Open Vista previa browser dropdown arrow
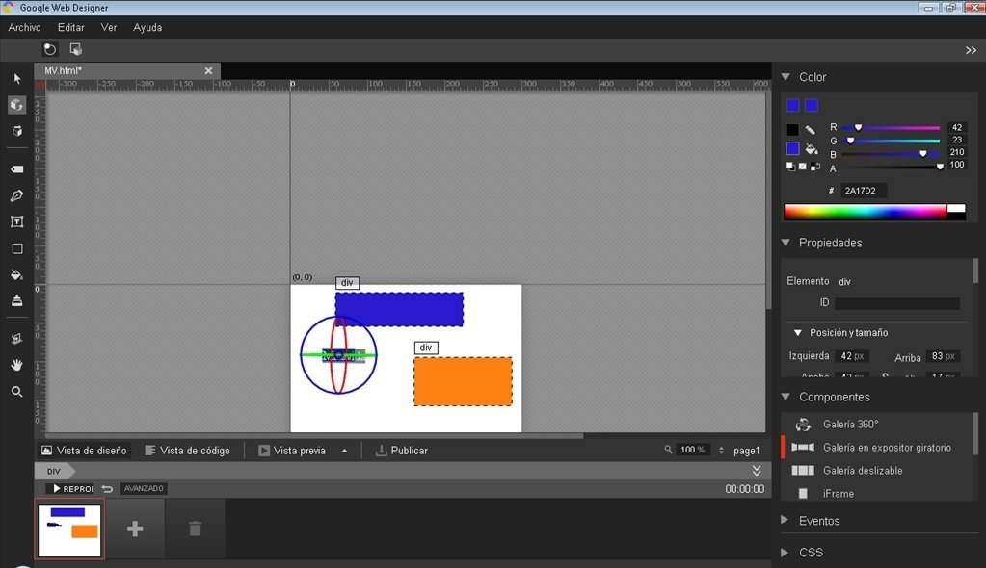The height and width of the screenshot is (568, 986). click(345, 451)
